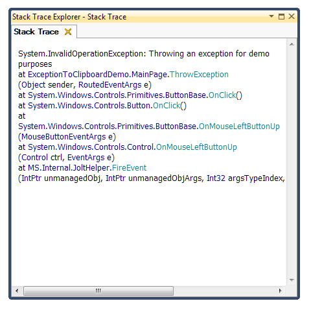311x312 pixels.
Task: Click System.Windows.Controls.Control type link
Action: point(91,147)
